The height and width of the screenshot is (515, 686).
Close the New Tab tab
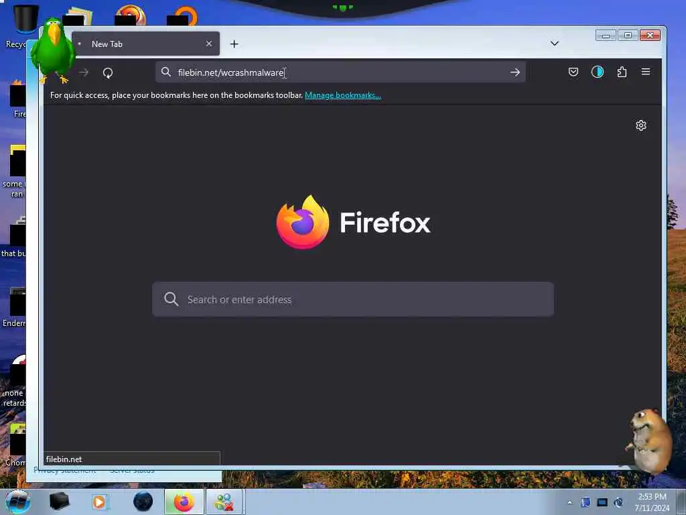pos(209,44)
